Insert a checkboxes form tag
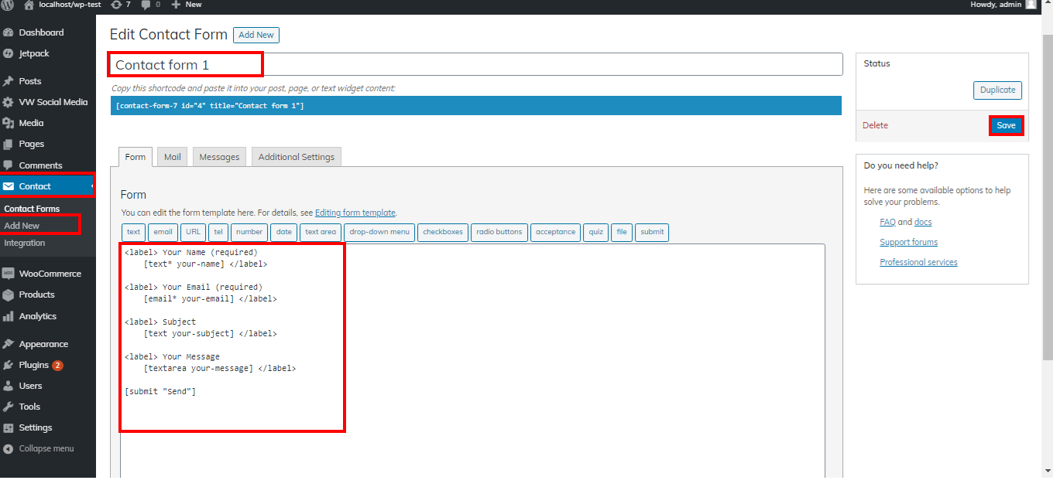The image size is (1053, 487). 443,232
